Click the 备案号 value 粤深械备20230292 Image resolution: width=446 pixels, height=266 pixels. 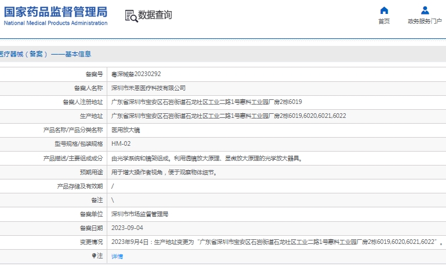coord(136,74)
